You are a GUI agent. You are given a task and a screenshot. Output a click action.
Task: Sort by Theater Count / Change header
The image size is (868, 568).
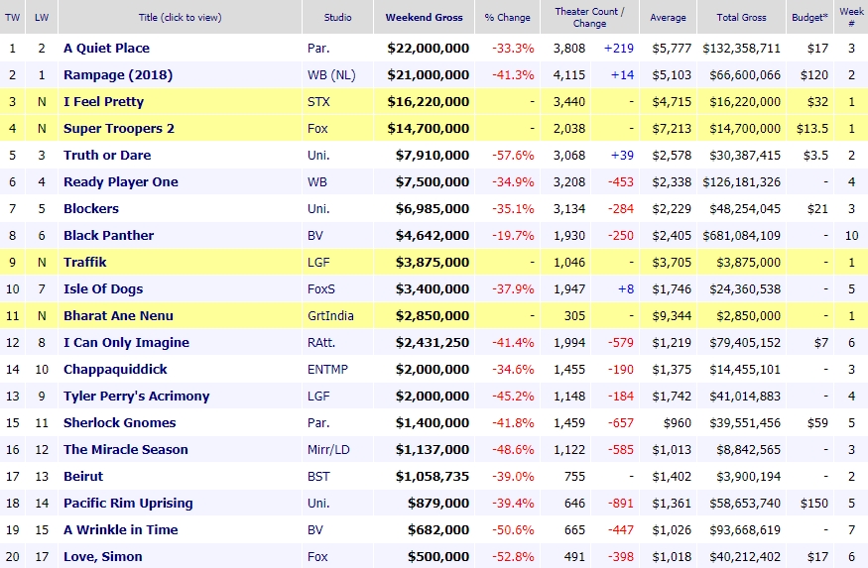[589, 17]
